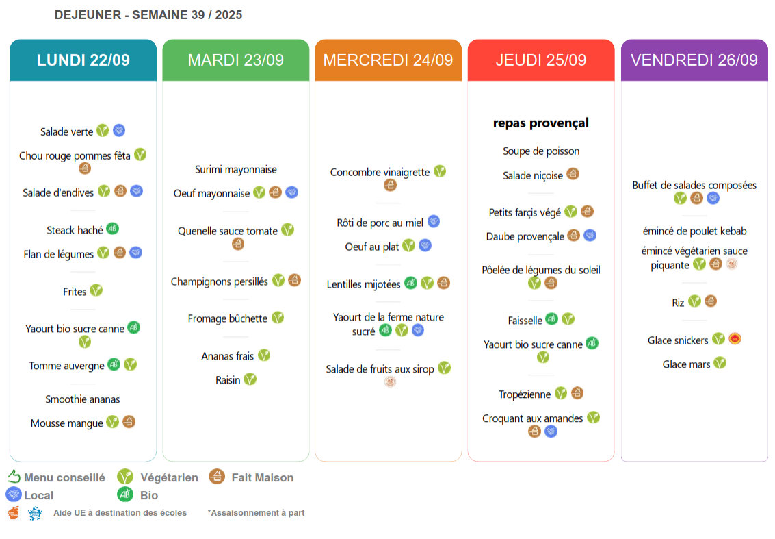
Task: Click the repas provençal heading
Action: coord(541,123)
